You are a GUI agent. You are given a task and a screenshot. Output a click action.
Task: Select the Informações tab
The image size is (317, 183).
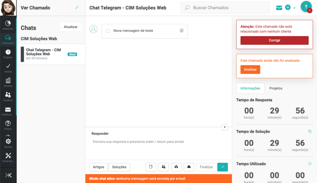click(x=250, y=88)
